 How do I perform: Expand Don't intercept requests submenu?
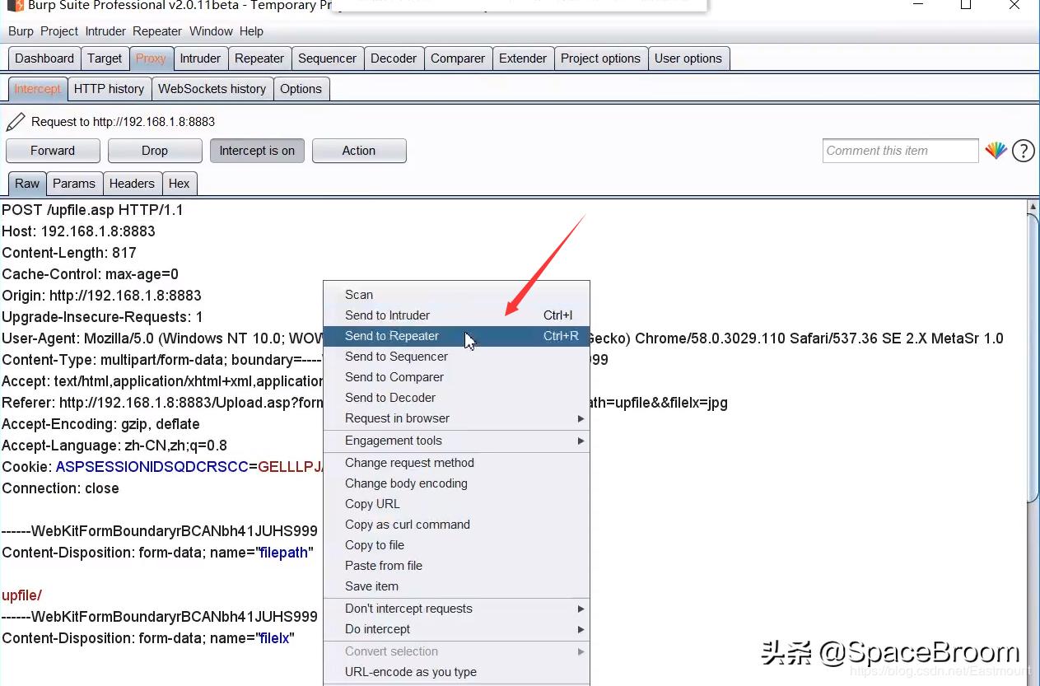pyautogui.click(x=457, y=609)
